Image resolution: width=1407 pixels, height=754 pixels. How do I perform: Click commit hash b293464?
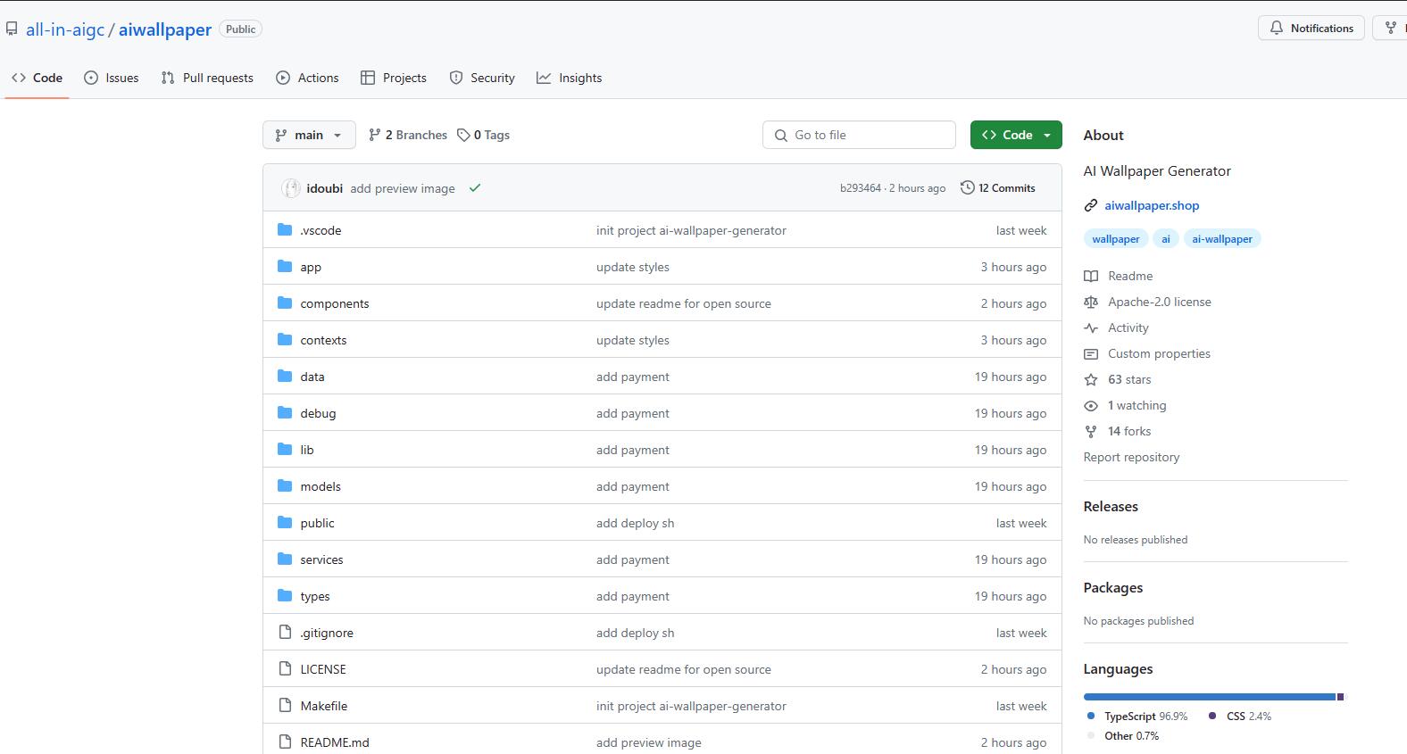pyautogui.click(x=860, y=188)
